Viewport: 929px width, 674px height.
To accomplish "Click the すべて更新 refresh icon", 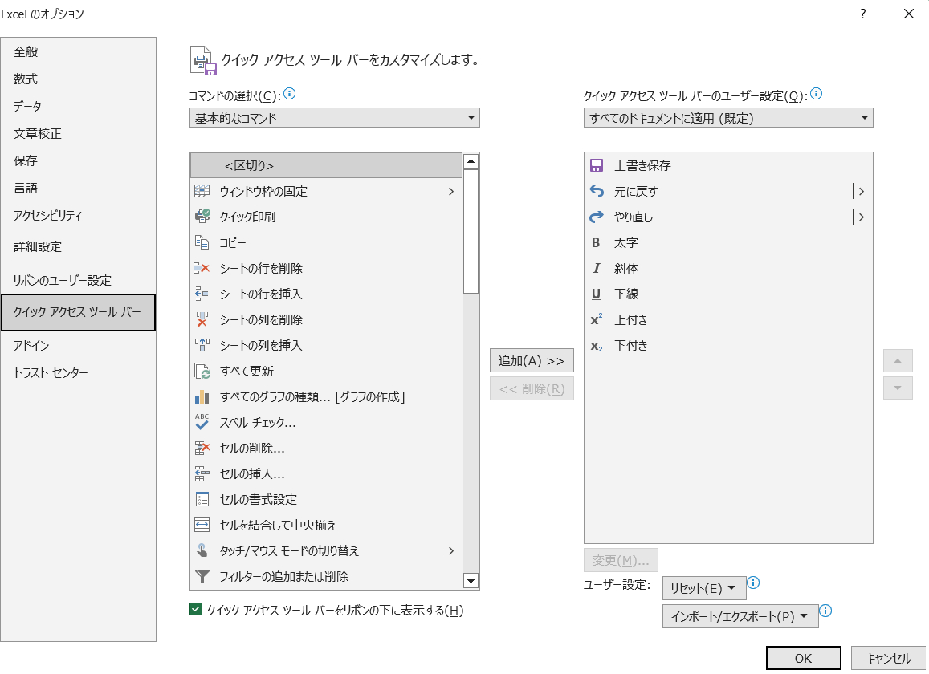I will 202,371.
